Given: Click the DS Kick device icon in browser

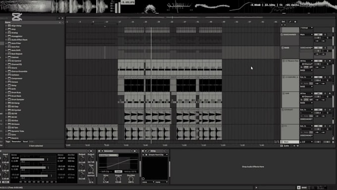Looking at the screenshot, I should pos(9,121).
